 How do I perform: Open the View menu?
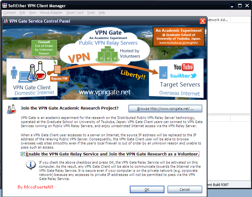[32, 13]
